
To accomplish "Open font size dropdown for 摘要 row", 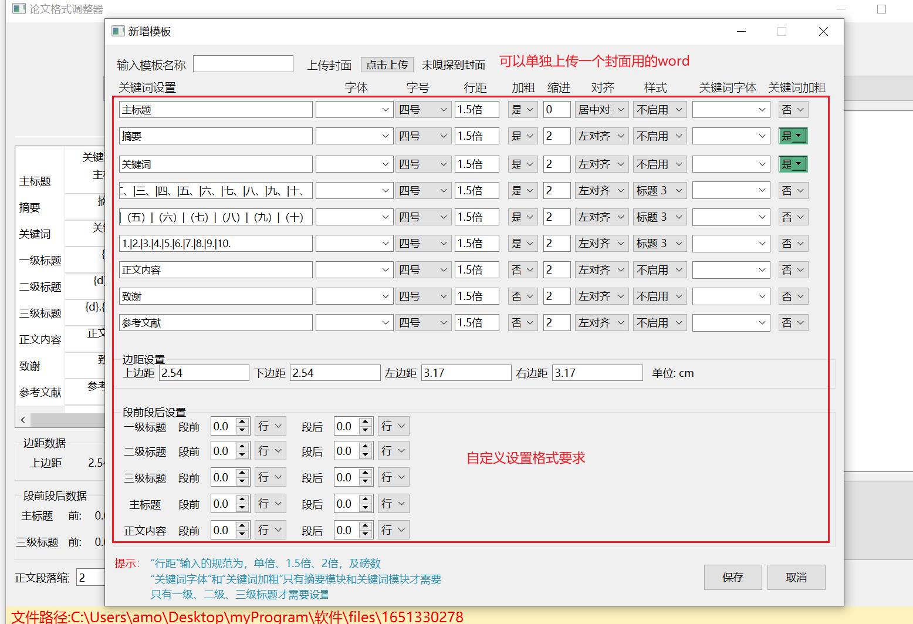I will pos(423,136).
